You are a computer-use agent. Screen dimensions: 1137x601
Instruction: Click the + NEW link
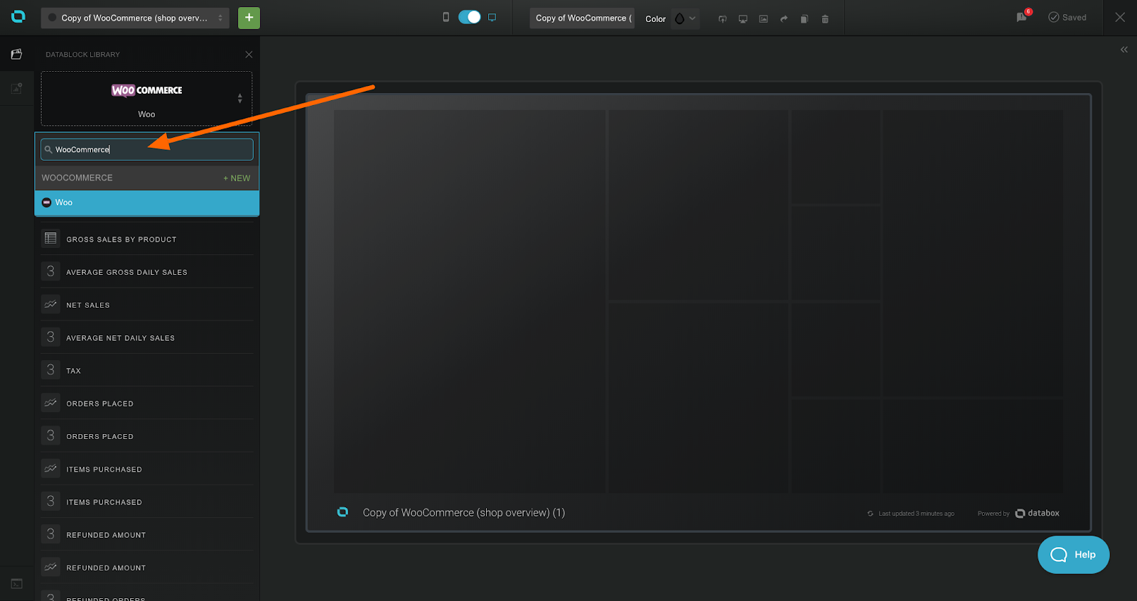coord(237,178)
